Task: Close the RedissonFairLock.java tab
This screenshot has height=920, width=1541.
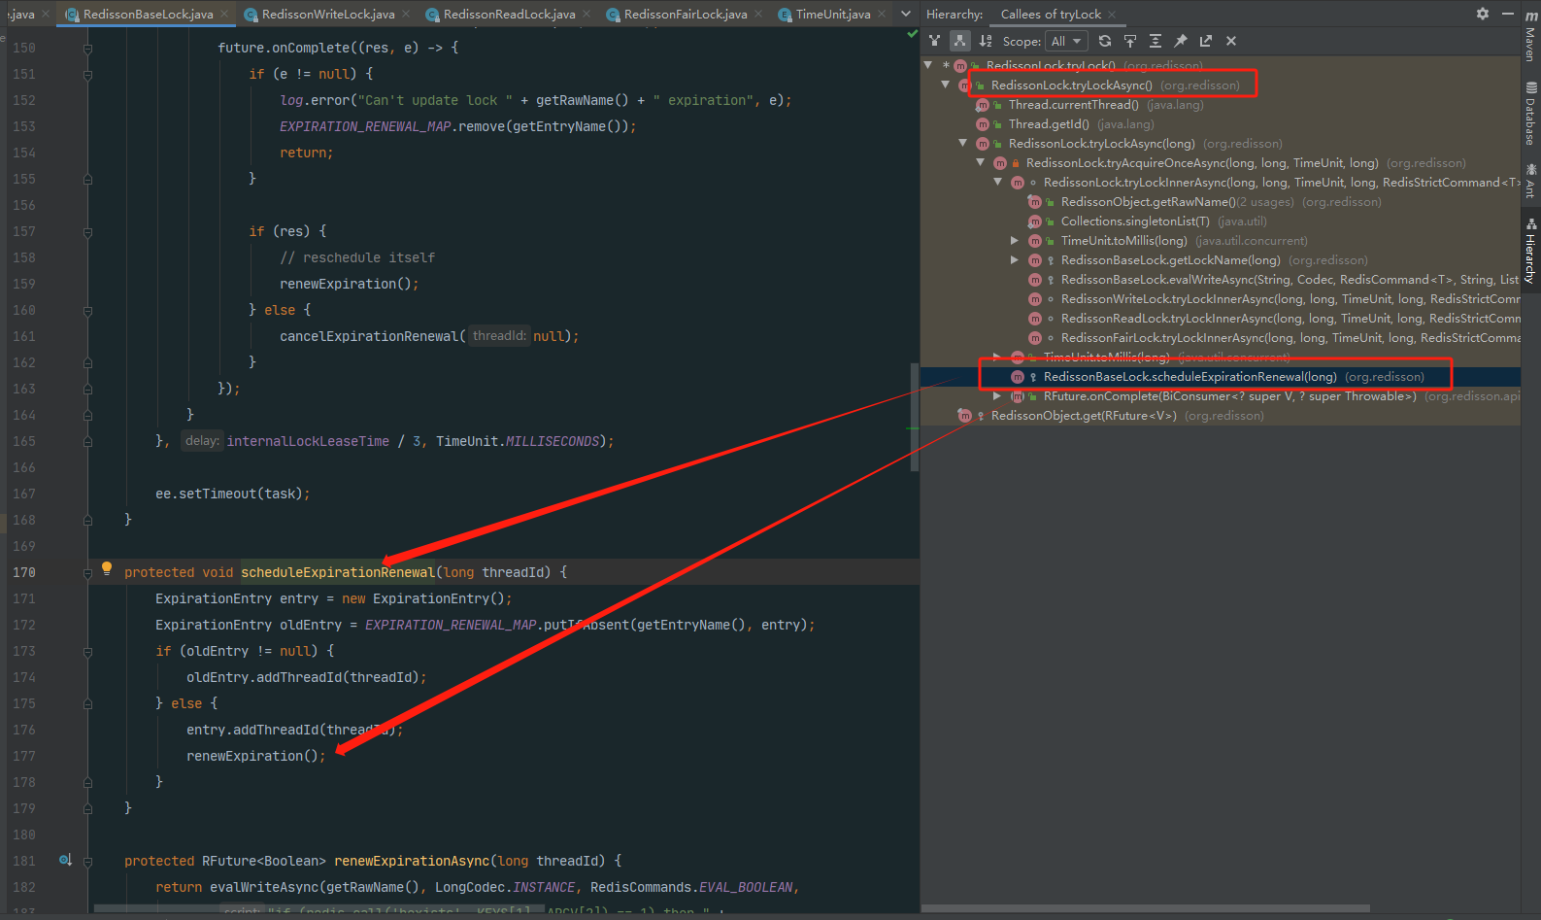Action: click(x=758, y=14)
